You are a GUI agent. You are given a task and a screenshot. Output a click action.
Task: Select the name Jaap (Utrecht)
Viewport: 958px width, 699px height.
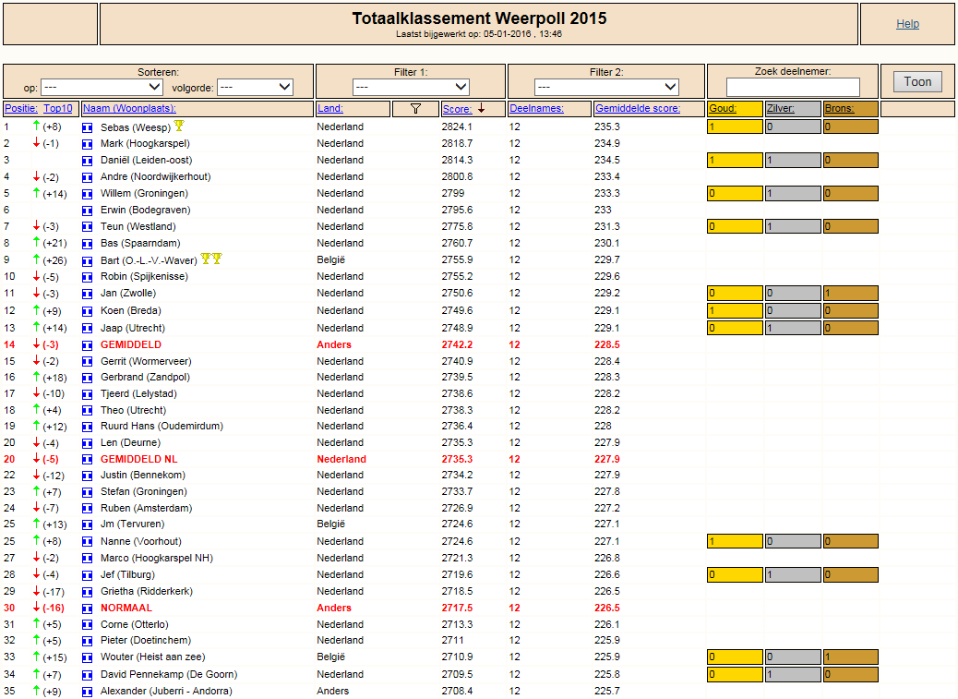click(133, 328)
